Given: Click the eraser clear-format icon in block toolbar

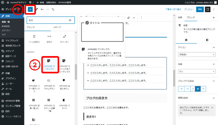Looking at the screenshot, I should click(129, 18).
